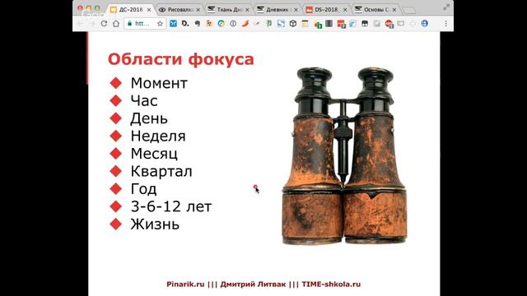Click the 'Месяц' bullet text
The height and width of the screenshot is (296, 527).
[154, 154]
